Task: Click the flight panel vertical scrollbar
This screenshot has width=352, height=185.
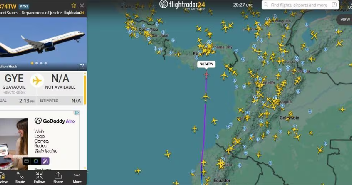Action: tap(85, 90)
